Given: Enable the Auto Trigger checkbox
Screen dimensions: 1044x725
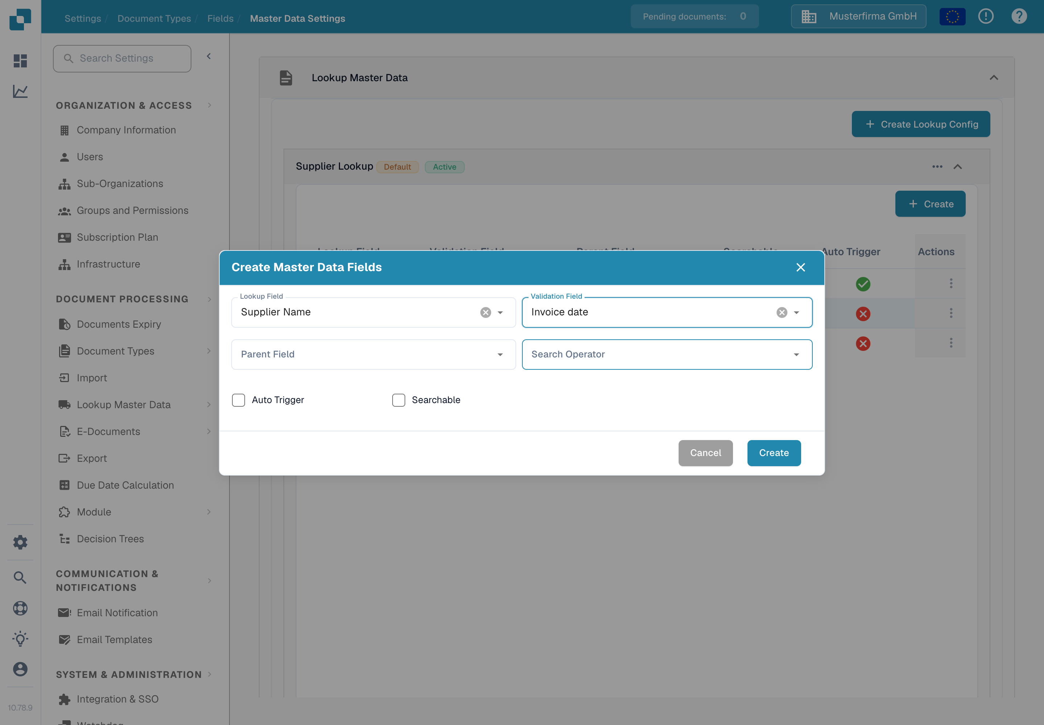Looking at the screenshot, I should click(x=239, y=400).
